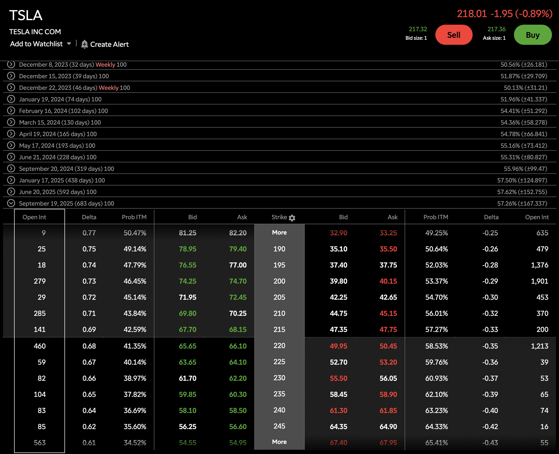Click the put ask price 40.15
559x454 pixels.
[x=388, y=281]
